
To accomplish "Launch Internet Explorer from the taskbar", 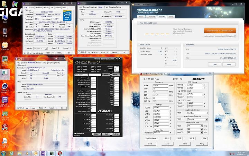I will click(x=12, y=154).
